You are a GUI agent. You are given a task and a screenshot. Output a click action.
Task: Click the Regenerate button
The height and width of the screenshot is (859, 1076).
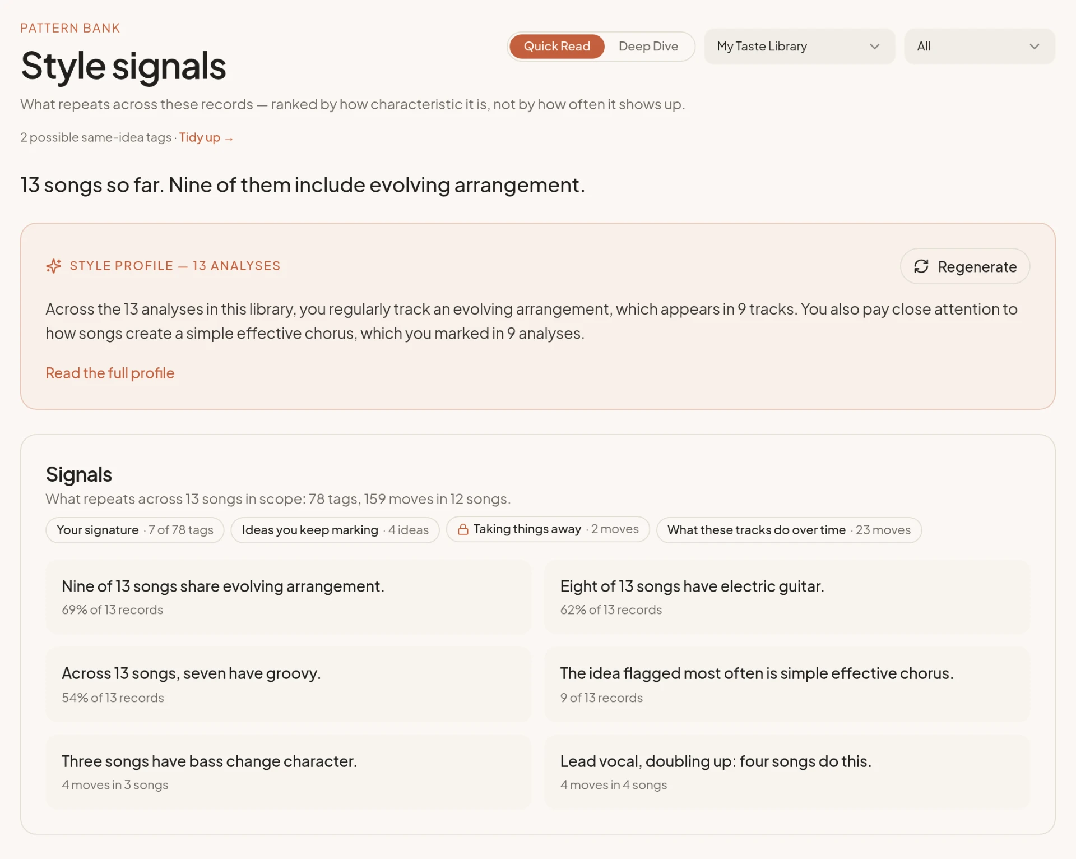pos(965,266)
